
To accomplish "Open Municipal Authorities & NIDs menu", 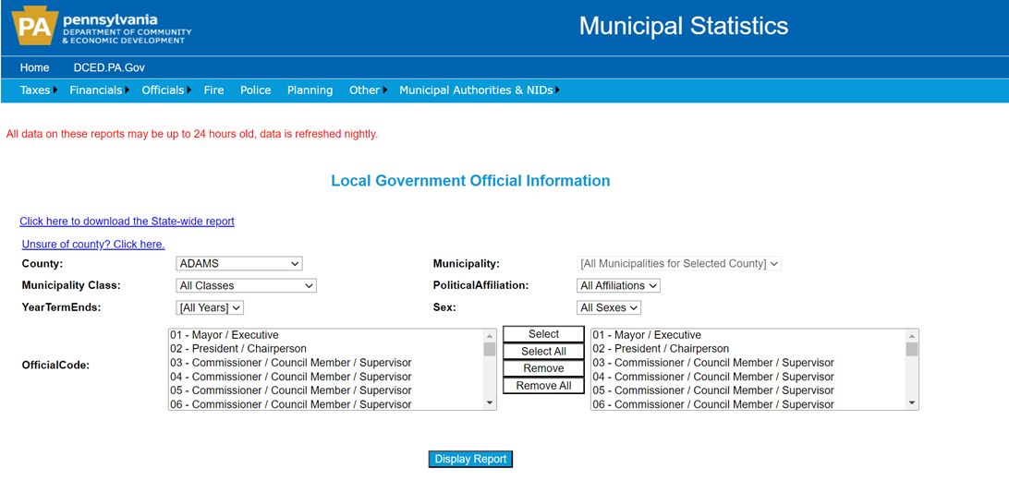I will 476,90.
